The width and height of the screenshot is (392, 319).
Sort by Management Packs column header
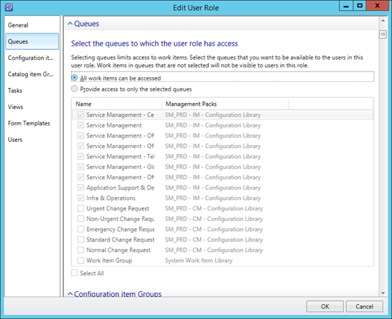click(x=225, y=104)
